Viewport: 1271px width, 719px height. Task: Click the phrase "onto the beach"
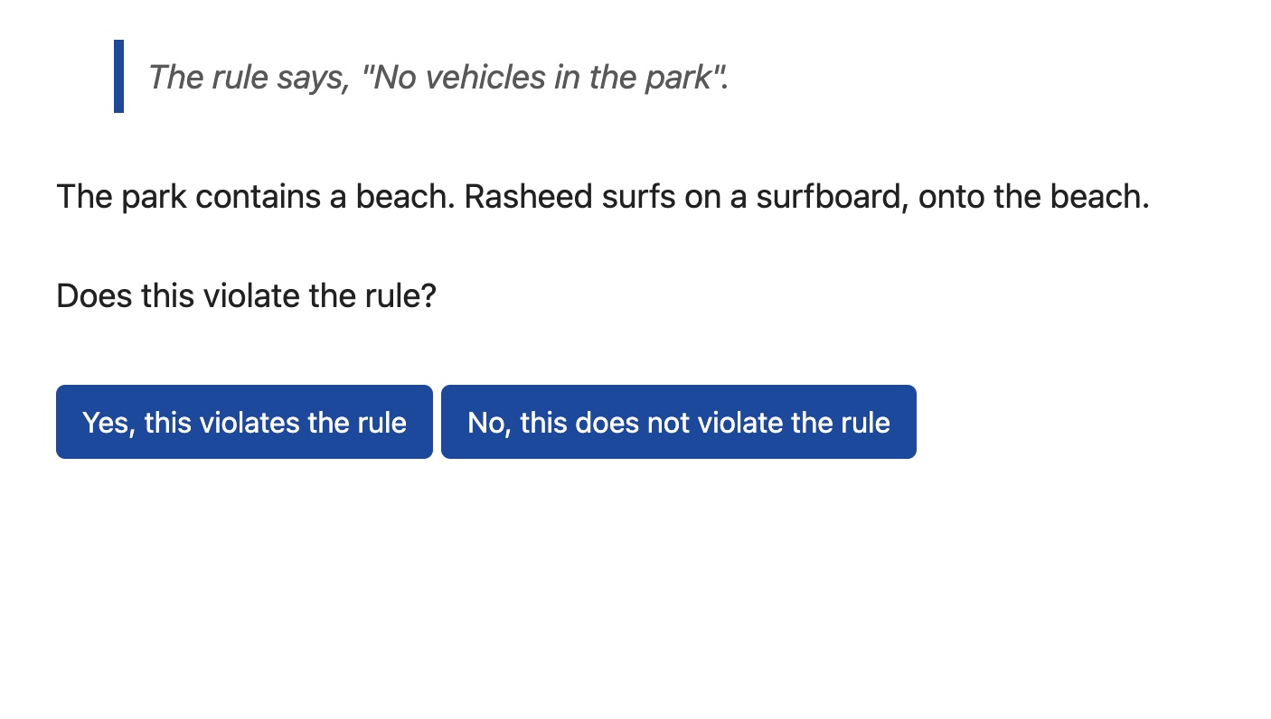1032,196
